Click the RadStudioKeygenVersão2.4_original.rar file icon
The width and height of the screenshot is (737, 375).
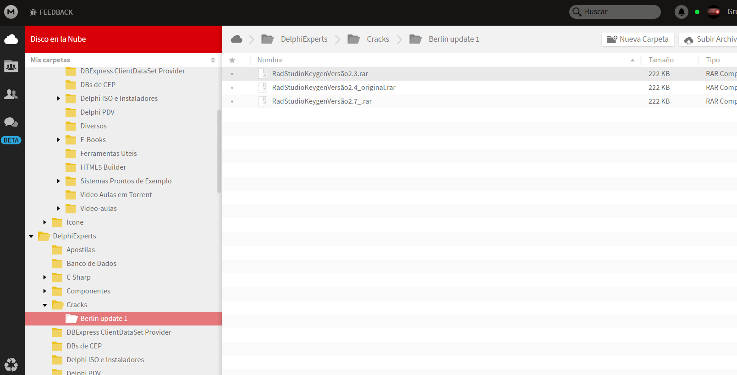pos(263,87)
